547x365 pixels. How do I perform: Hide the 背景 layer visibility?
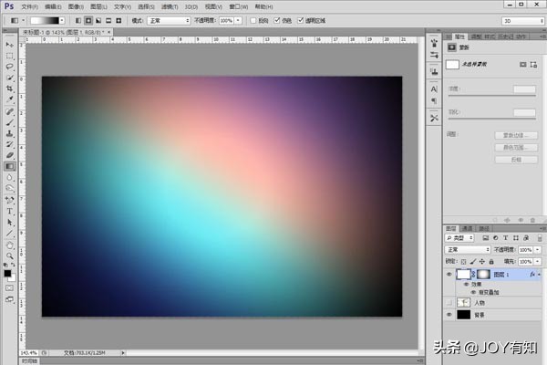click(449, 314)
